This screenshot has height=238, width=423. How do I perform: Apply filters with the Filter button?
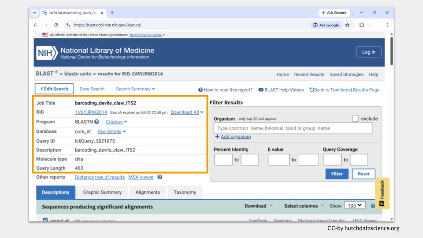click(x=337, y=174)
